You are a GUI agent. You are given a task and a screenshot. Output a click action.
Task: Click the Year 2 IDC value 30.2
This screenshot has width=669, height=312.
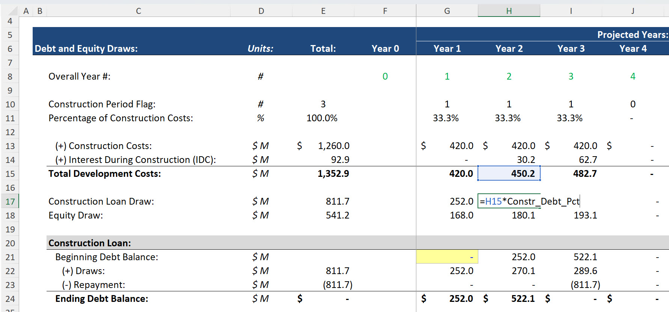[526, 160]
